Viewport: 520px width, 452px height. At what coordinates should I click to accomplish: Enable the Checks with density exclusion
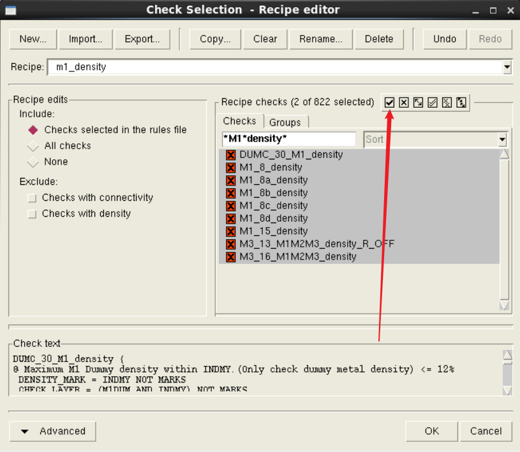point(32,214)
